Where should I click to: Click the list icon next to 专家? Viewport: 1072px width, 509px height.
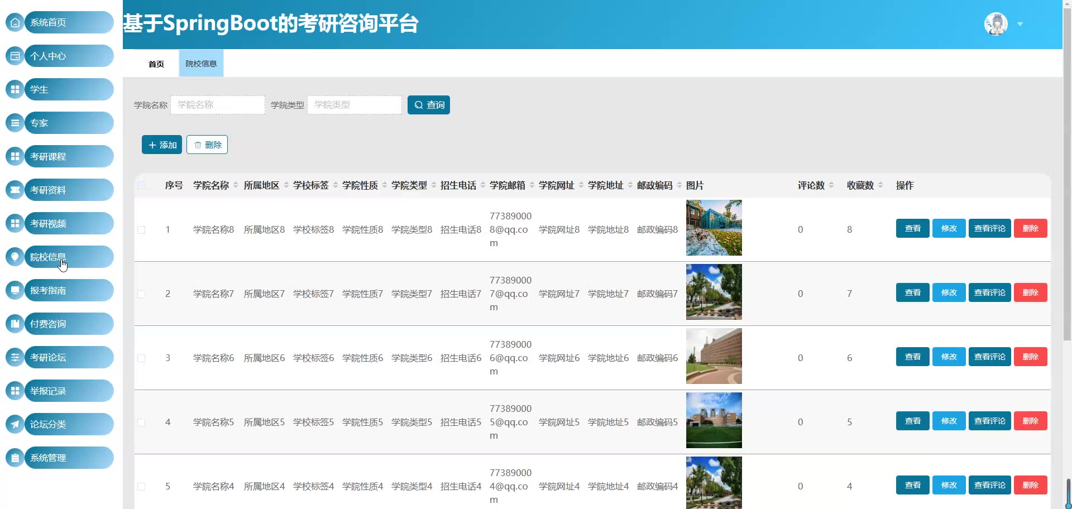pyautogui.click(x=15, y=123)
